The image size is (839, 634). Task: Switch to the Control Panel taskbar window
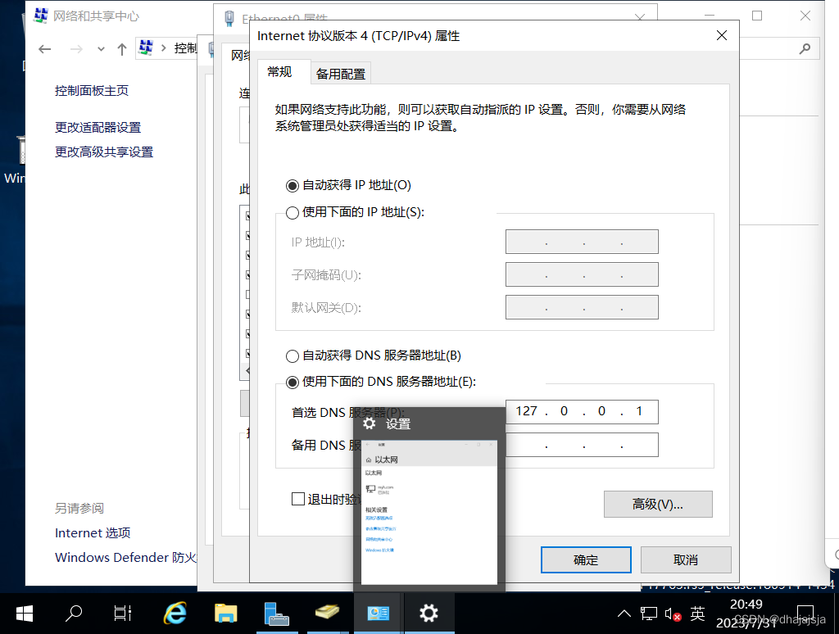[x=378, y=614]
